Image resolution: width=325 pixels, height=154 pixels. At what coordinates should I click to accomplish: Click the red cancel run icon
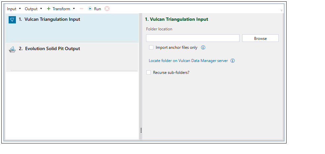click(x=107, y=9)
